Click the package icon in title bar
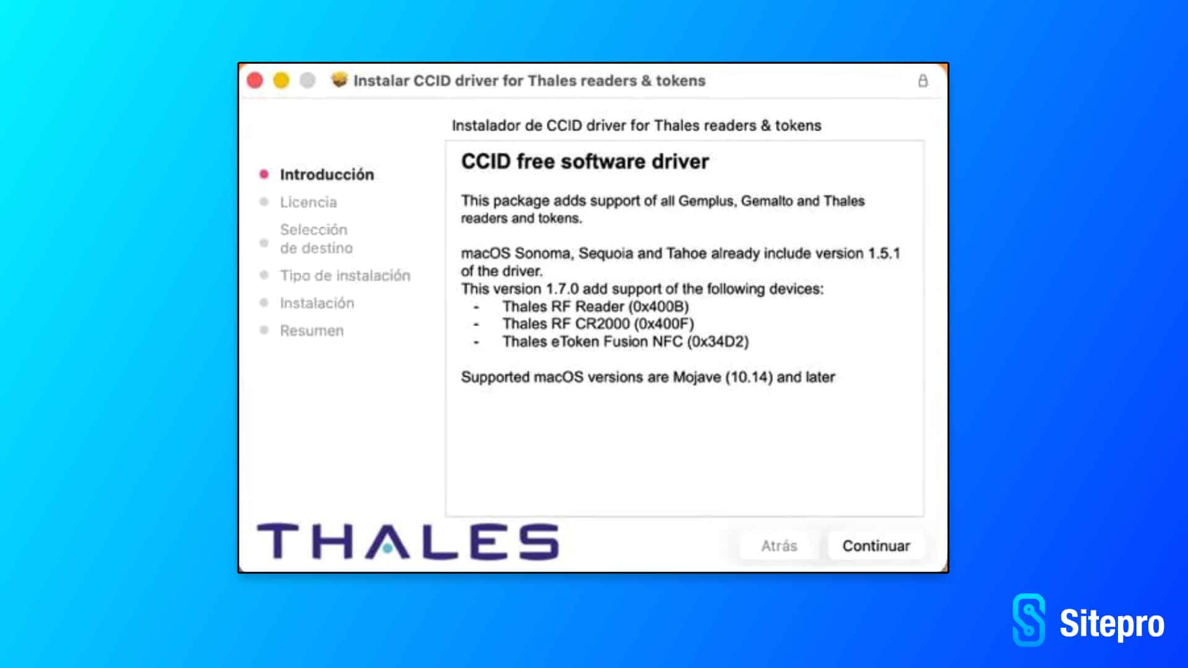1188x668 pixels. pyautogui.click(x=339, y=80)
